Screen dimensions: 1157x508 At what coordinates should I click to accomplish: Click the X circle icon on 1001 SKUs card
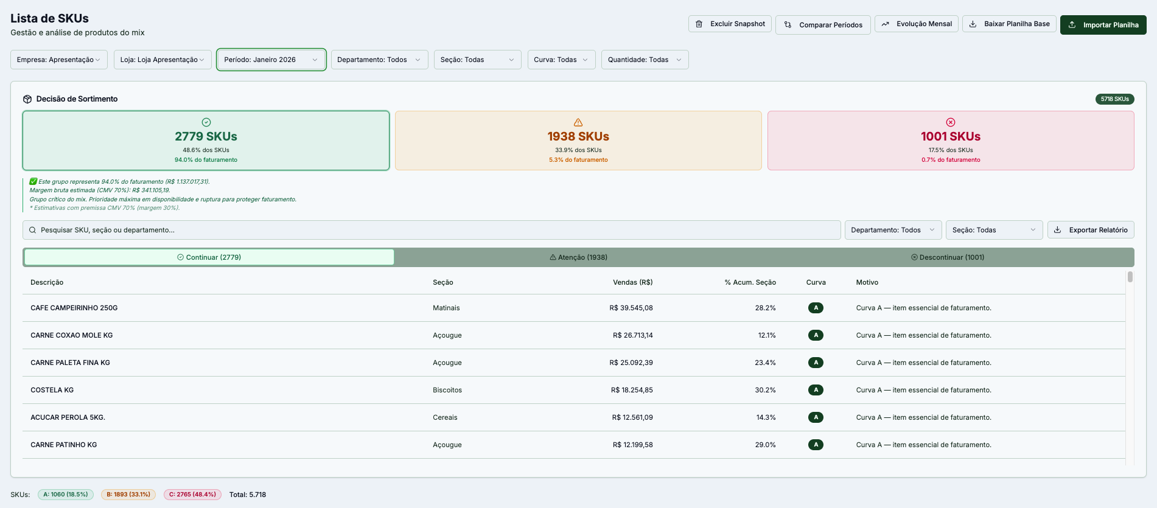click(951, 122)
